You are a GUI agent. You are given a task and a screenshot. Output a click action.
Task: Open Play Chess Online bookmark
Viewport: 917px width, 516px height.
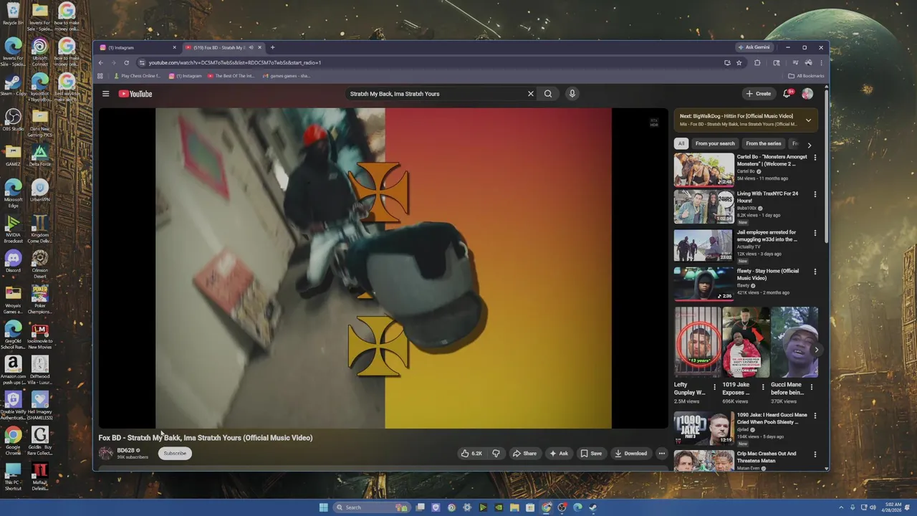tap(136, 76)
